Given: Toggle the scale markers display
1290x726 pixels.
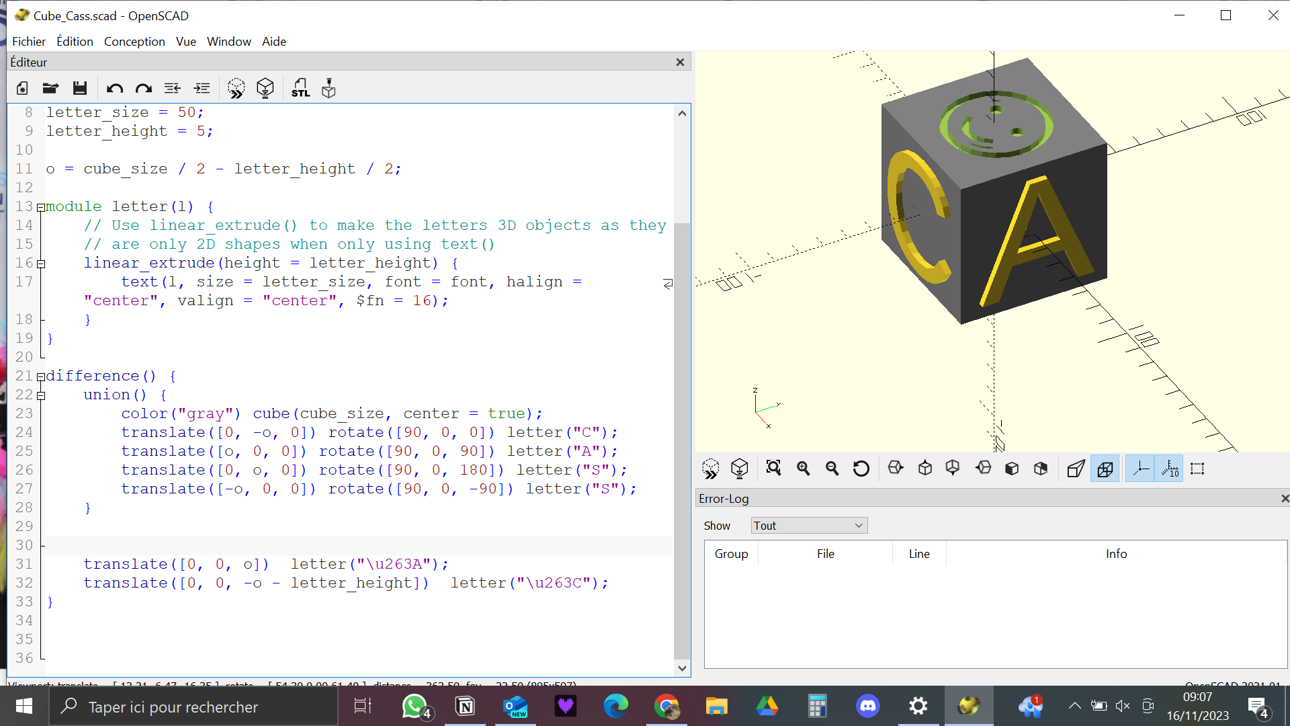Looking at the screenshot, I should coord(1170,469).
